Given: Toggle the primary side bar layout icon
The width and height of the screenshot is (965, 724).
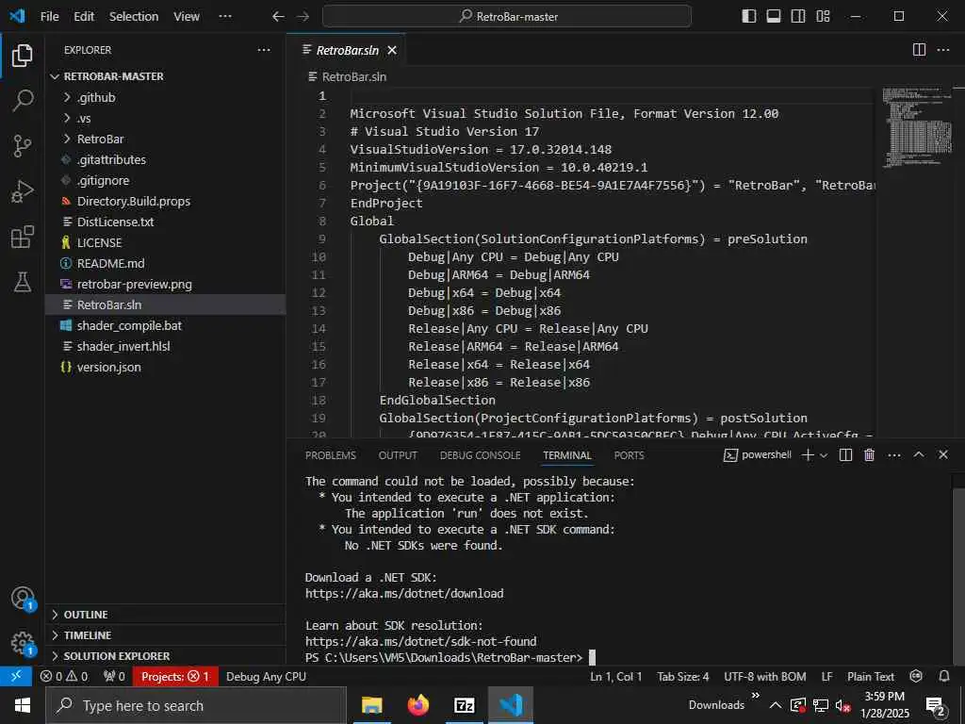Looking at the screenshot, I should [749, 17].
